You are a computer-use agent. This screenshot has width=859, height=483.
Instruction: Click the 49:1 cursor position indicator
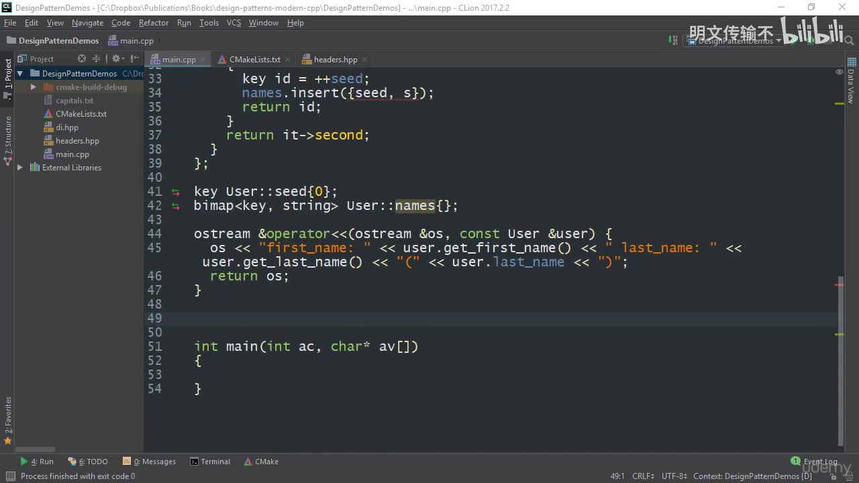pyautogui.click(x=617, y=476)
